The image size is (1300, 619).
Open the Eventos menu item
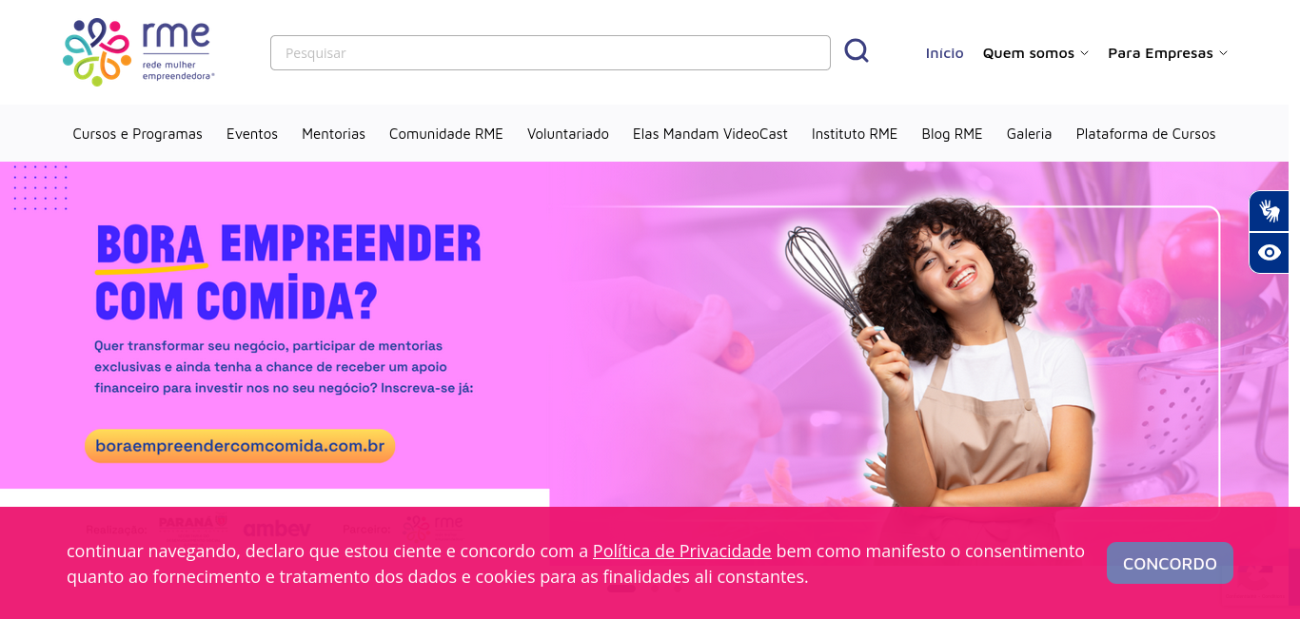tap(252, 134)
